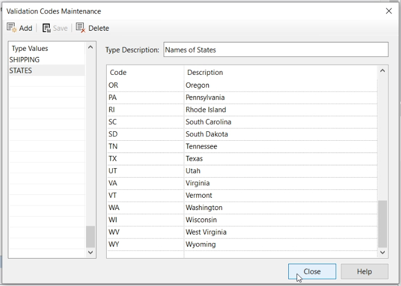Viewport: 401px width, 286px height.
Task: Close the Validation Codes Maintenance window
Action: pyautogui.click(x=389, y=11)
